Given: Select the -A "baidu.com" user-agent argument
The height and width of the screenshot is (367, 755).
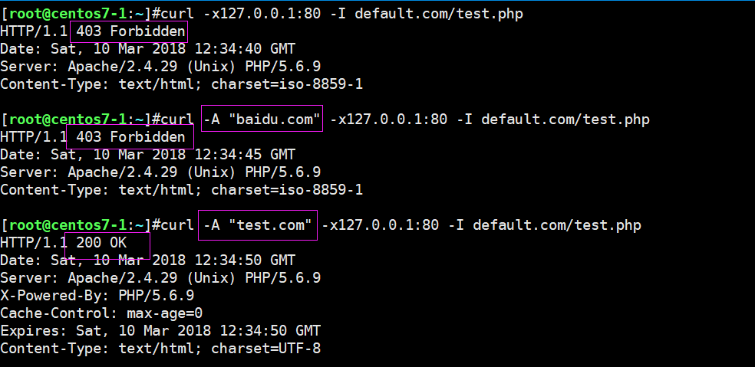Looking at the screenshot, I should [262, 120].
